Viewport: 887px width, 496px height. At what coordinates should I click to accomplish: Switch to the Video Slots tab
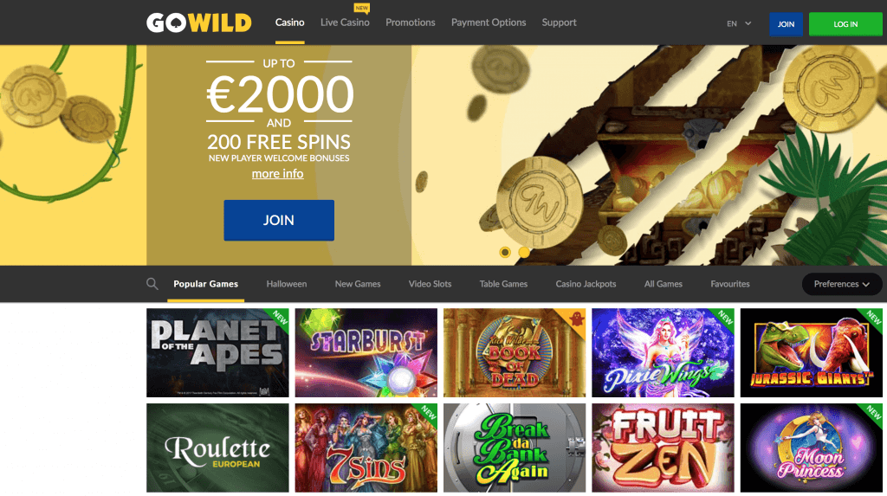(430, 284)
